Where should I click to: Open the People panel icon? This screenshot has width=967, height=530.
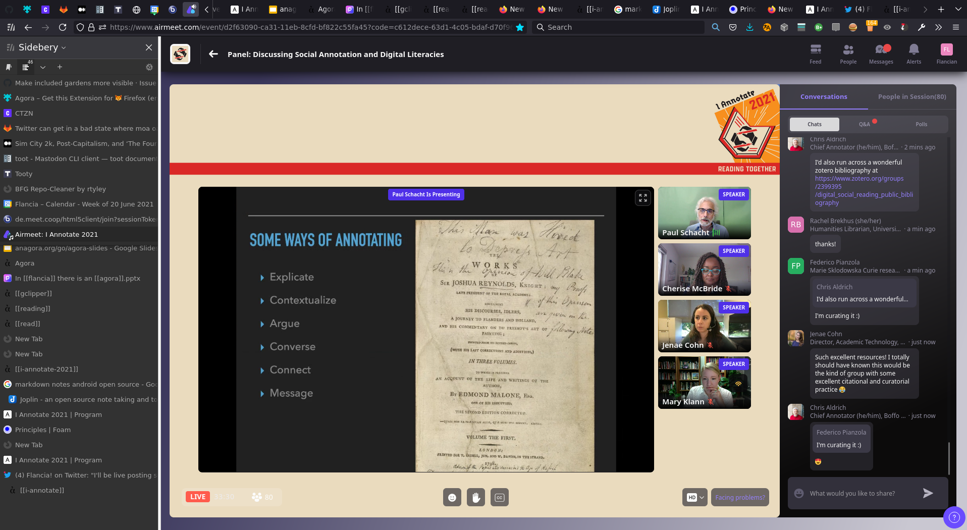click(848, 54)
